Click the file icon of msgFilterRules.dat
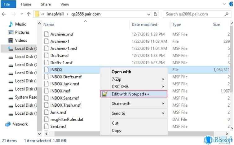 point(46,119)
